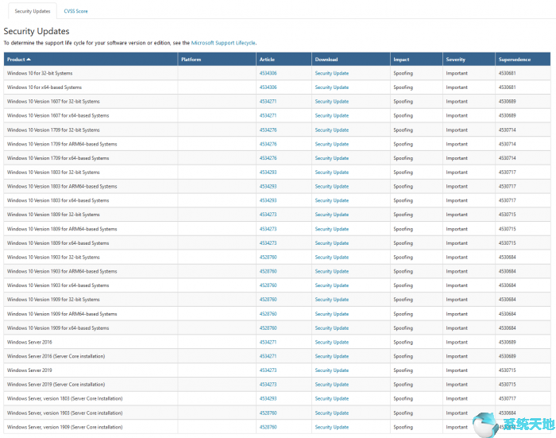Download Security Update for Version 1709 x64-based

(x=331, y=158)
